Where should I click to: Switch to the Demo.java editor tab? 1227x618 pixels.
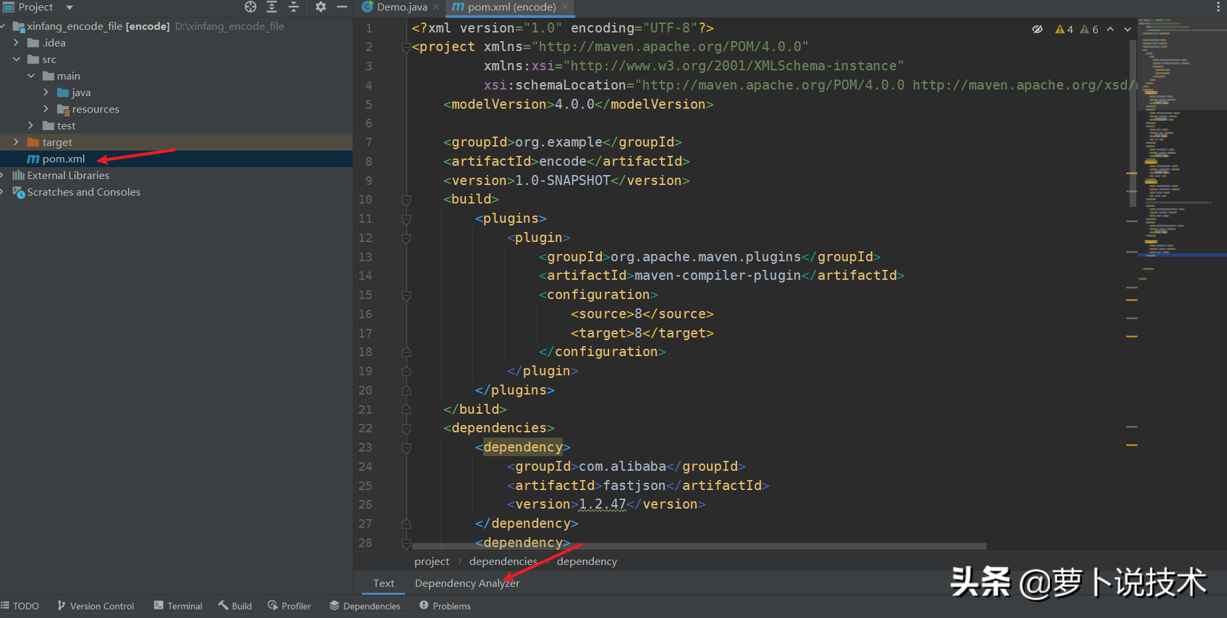[x=402, y=7]
